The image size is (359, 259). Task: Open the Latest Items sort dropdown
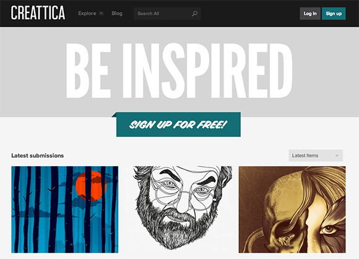[x=316, y=155]
